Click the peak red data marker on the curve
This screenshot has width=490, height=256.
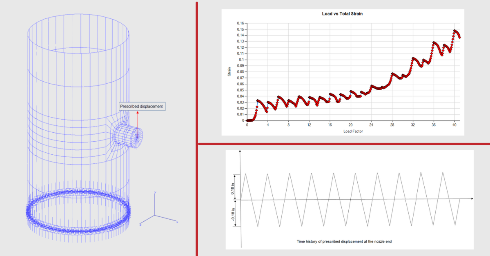454,29
